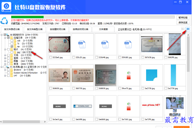Click the 照片 folder icon
The width and height of the screenshot is (196, 128).
click(x=12, y=49)
